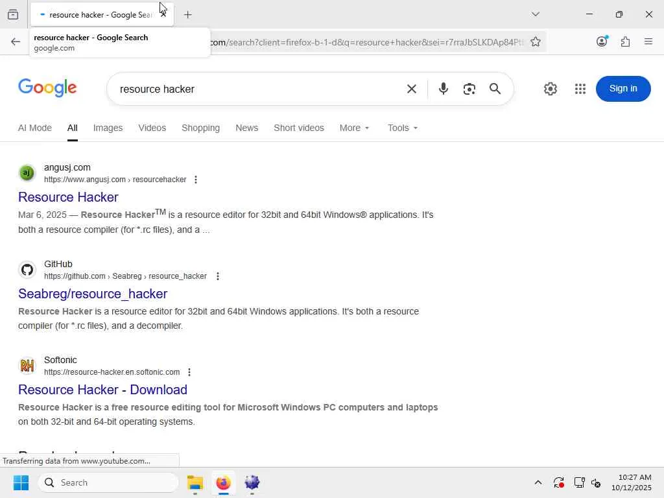The height and width of the screenshot is (498, 664).
Task: Switch to AI Mode tab
Action: [35, 128]
